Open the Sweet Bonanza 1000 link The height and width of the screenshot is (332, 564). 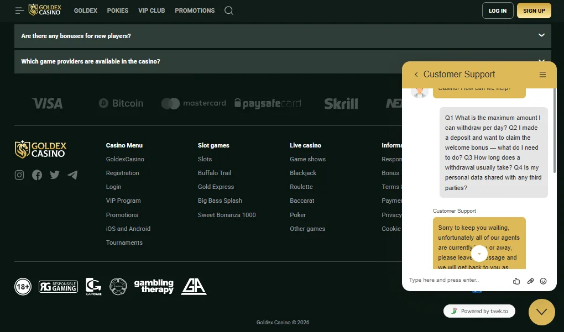[x=227, y=215]
